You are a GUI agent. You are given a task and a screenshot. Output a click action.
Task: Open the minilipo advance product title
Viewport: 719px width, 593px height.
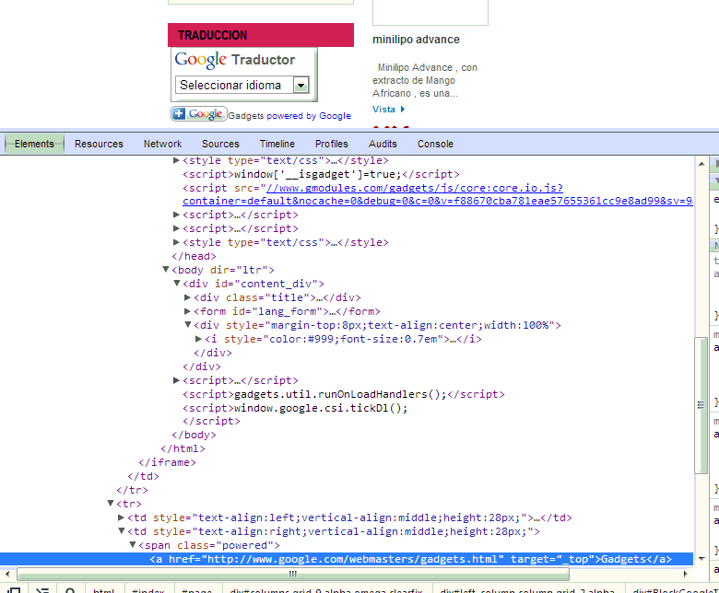pyautogui.click(x=416, y=40)
